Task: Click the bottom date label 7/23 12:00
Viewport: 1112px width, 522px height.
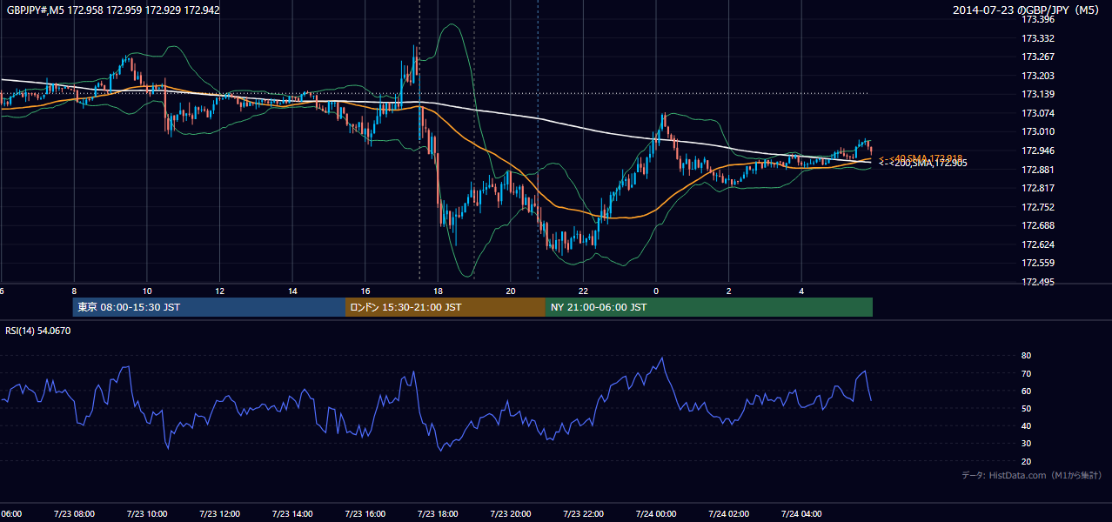Action: pos(219,514)
